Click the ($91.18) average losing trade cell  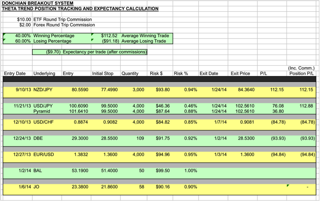110,41
